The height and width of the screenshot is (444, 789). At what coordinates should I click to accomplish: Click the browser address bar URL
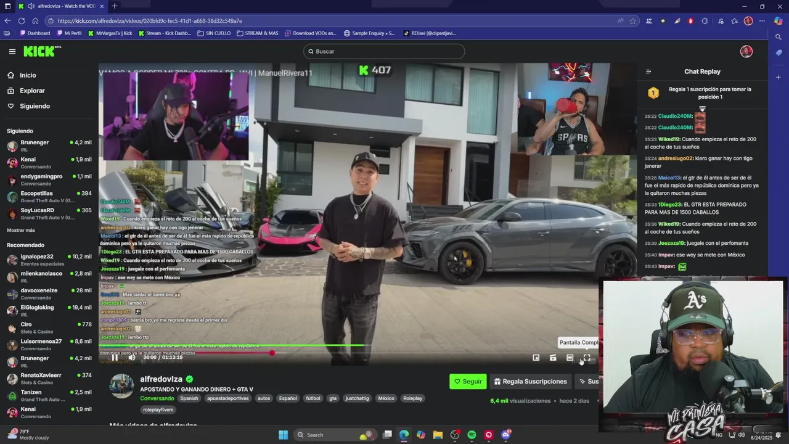tap(150, 21)
